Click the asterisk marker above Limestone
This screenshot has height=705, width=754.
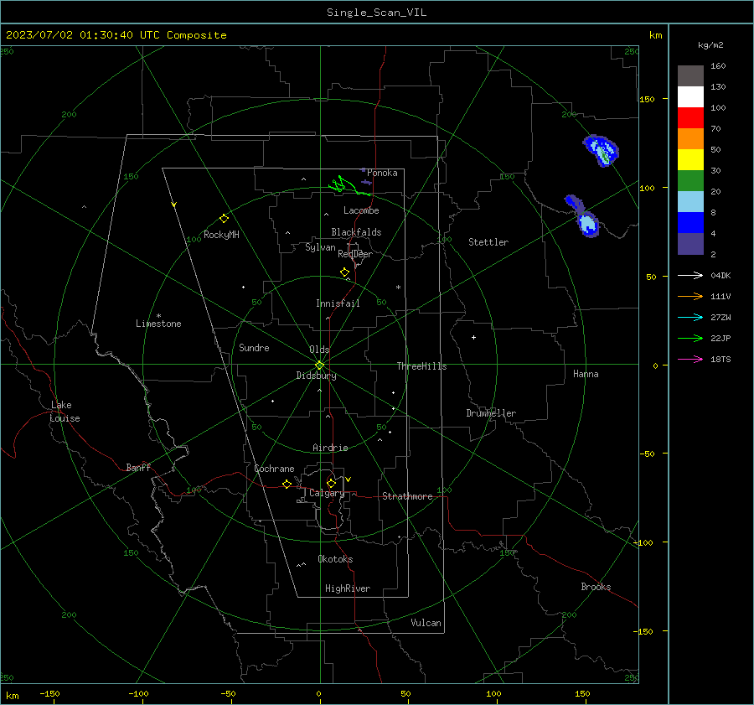pyautogui.click(x=158, y=316)
